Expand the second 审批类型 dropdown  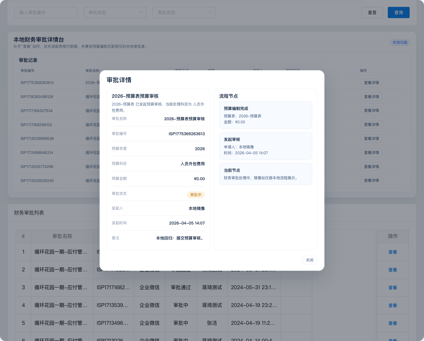pos(184,12)
